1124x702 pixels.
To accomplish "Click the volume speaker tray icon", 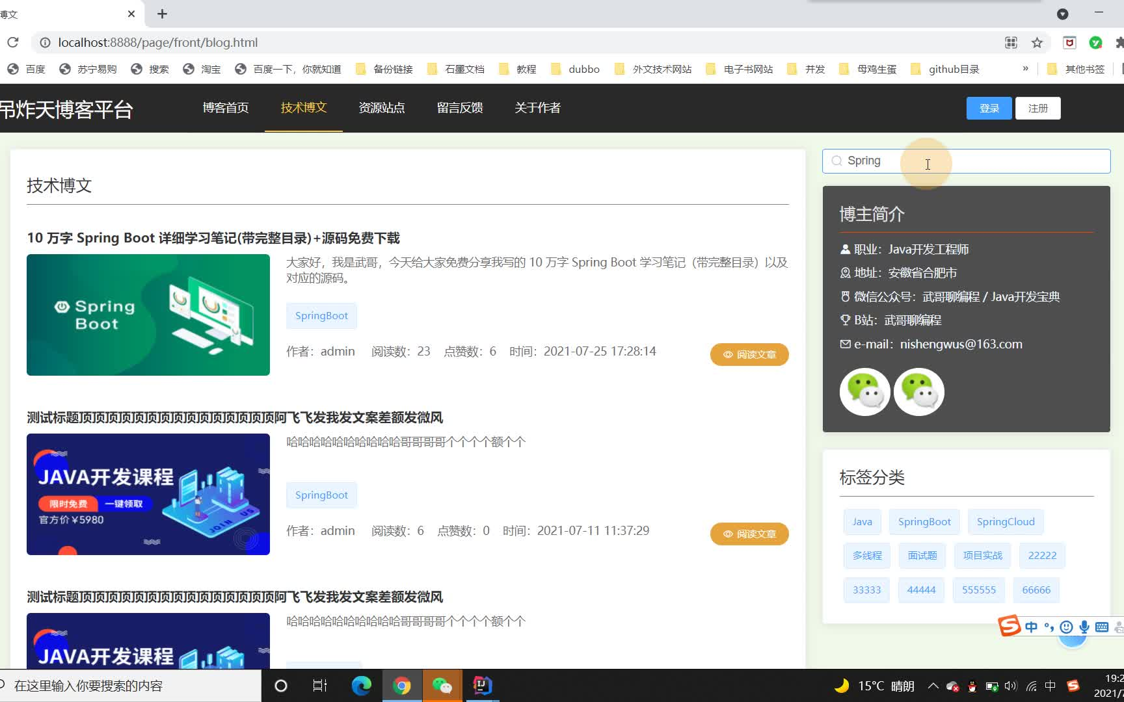I will pyautogui.click(x=1011, y=686).
